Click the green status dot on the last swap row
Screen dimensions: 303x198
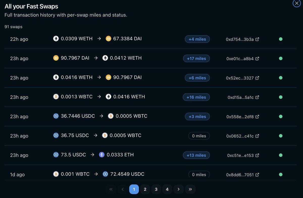281,174
